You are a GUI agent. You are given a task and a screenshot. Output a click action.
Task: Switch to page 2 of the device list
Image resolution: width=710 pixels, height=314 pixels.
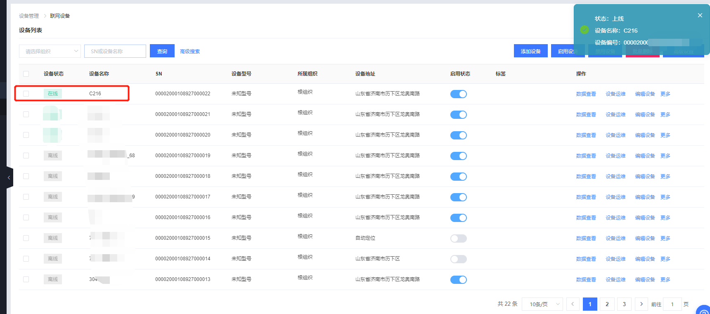(x=607, y=304)
